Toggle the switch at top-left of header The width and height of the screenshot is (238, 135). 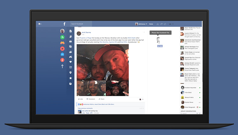[40, 24]
